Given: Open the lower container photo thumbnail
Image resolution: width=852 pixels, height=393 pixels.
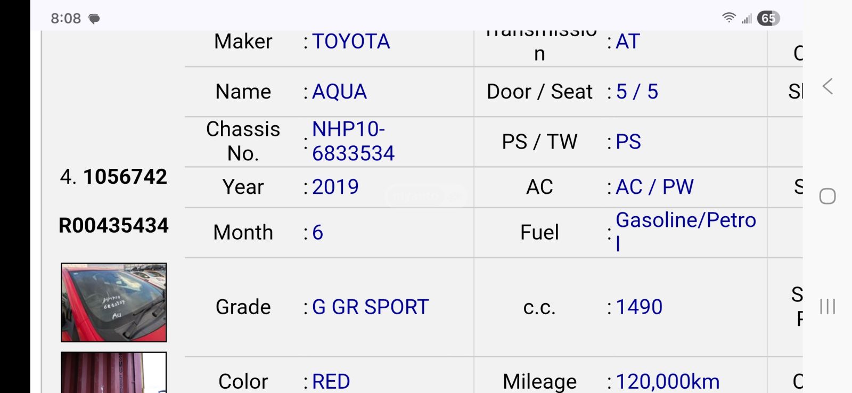Looking at the screenshot, I should point(112,373).
